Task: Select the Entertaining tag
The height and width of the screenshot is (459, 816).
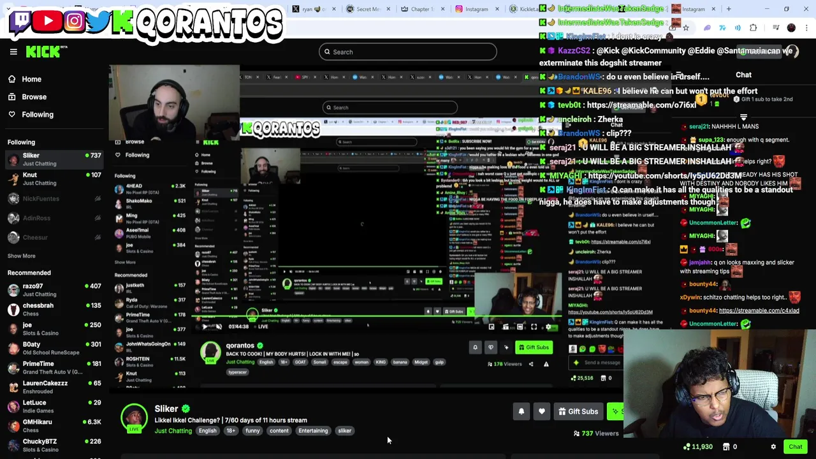Action: [313, 431]
